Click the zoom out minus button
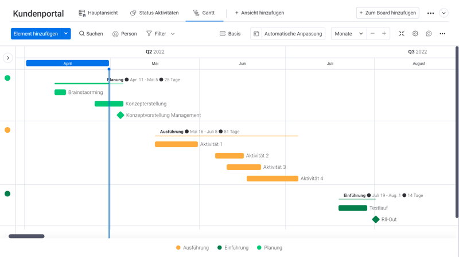Viewport: 459px width, 257px height. point(372,34)
